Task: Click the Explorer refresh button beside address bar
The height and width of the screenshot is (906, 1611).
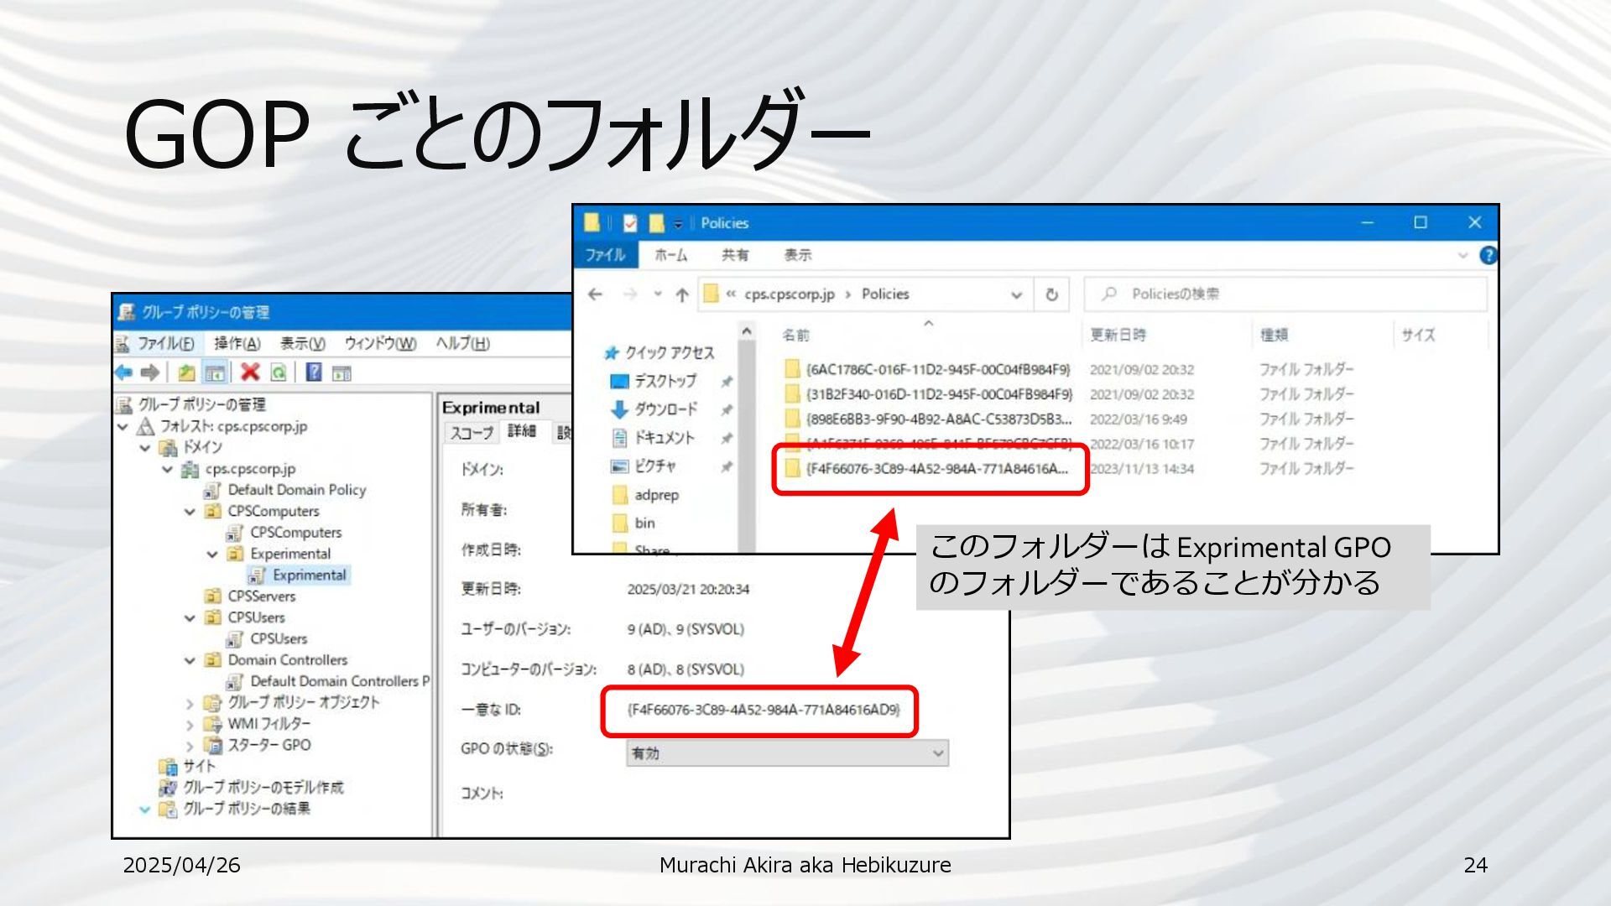Action: 1051,294
